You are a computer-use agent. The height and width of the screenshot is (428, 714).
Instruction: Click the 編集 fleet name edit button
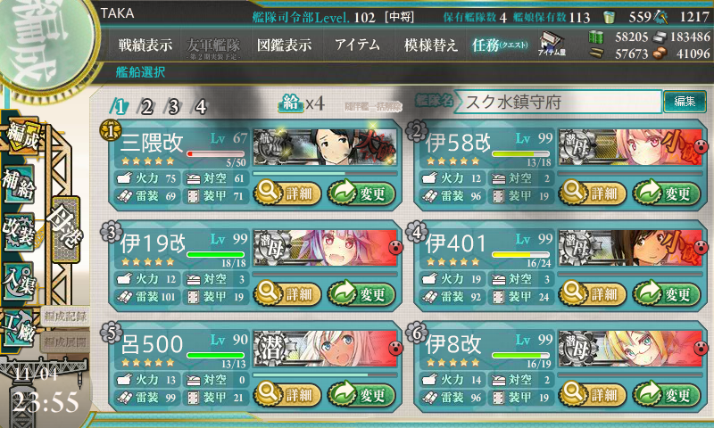pos(685,102)
